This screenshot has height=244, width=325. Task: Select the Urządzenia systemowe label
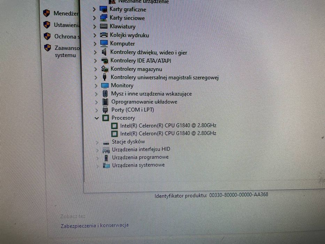(138, 165)
